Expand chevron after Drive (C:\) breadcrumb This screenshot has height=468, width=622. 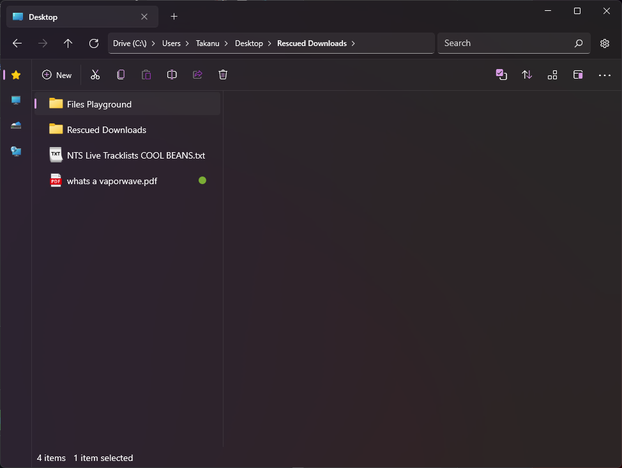tap(153, 43)
